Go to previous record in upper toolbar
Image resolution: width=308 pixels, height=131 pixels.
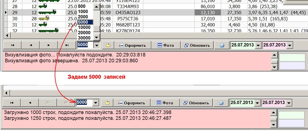(30, 45)
